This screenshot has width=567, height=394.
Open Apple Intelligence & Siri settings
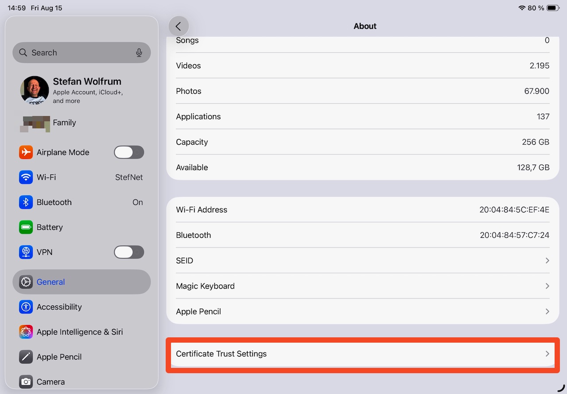click(x=82, y=332)
